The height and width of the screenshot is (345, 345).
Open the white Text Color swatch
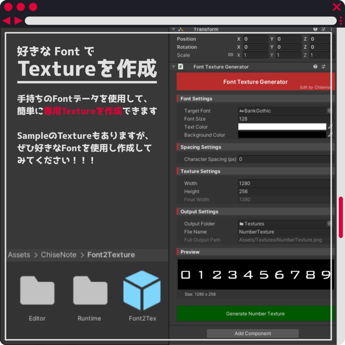[282, 127]
